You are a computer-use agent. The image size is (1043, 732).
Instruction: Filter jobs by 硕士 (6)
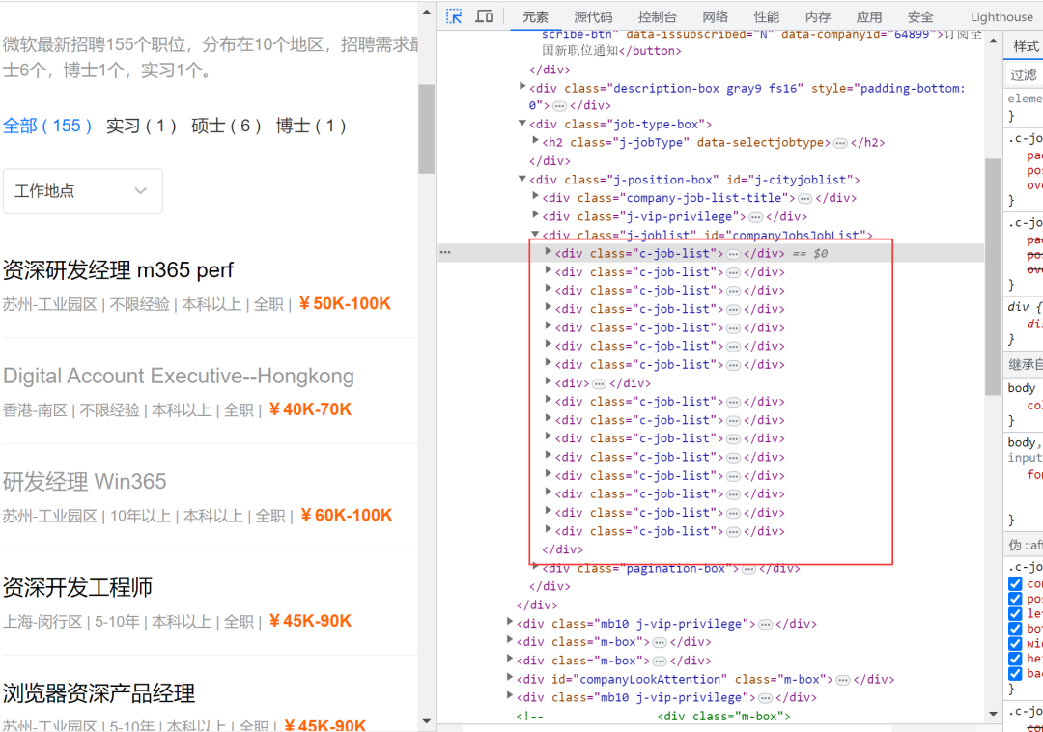pos(226,126)
